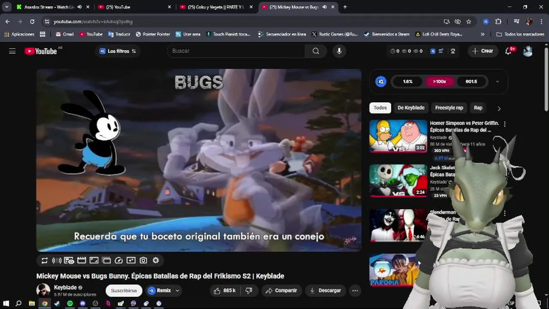Start voice search with the microphone icon
This screenshot has width=549, height=309.
pyautogui.click(x=339, y=51)
